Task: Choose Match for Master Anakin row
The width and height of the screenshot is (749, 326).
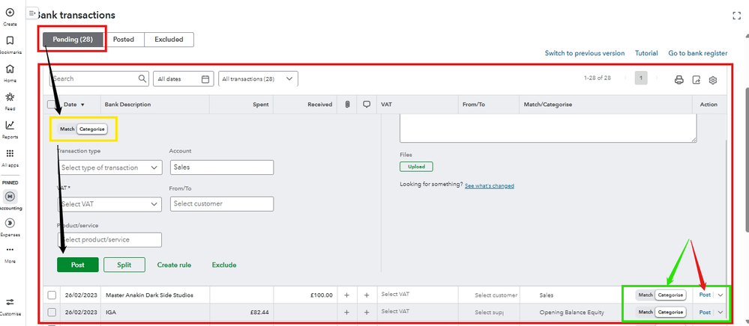Action: click(x=646, y=295)
